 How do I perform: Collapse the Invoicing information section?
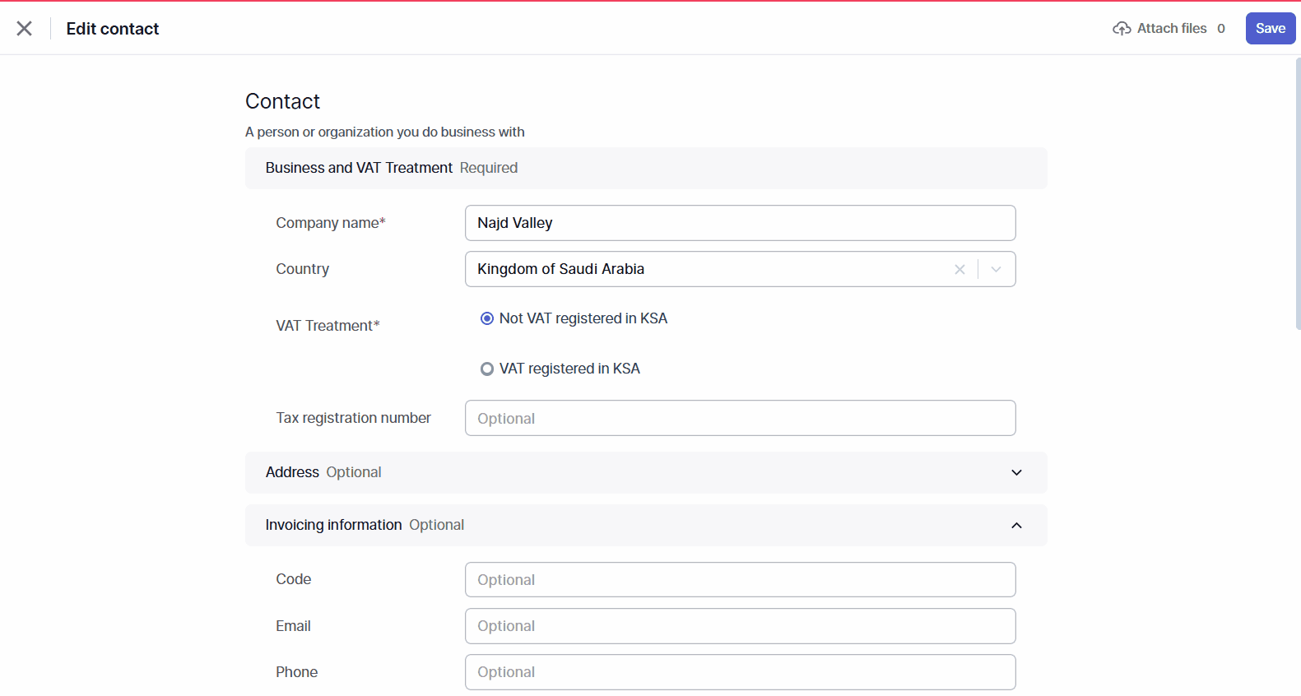pos(646,525)
